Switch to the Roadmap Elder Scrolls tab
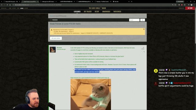 coord(103,2)
